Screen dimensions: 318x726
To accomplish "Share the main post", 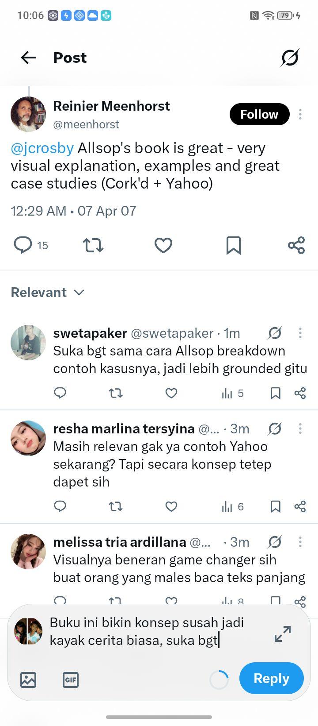I will pos(296,245).
